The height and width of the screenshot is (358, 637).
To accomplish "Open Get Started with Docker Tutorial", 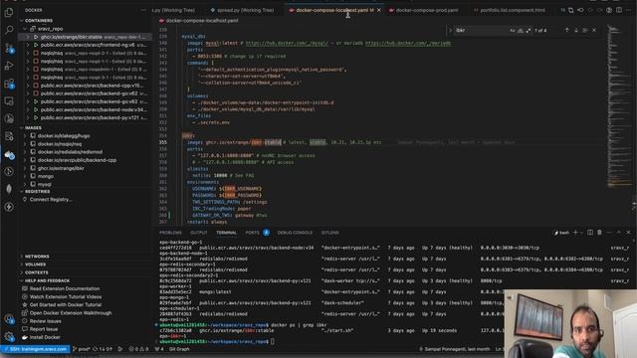I will pyautogui.click(x=66, y=305).
